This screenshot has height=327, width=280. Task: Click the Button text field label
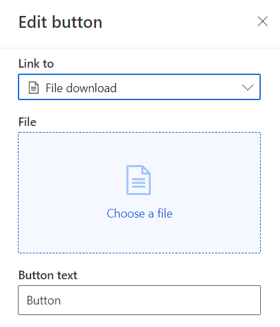[48, 275]
